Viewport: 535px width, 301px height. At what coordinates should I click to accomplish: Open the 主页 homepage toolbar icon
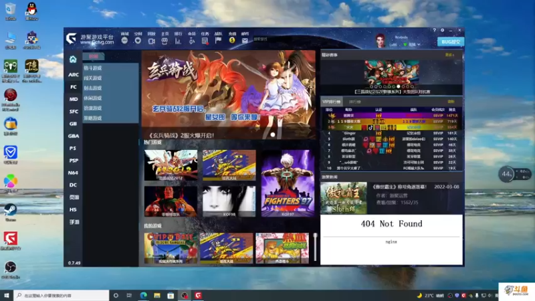tap(165, 41)
